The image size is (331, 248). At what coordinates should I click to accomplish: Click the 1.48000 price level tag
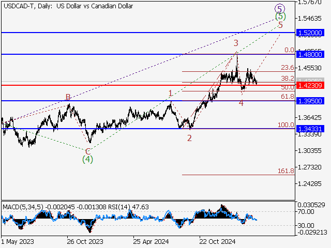click(x=310, y=54)
